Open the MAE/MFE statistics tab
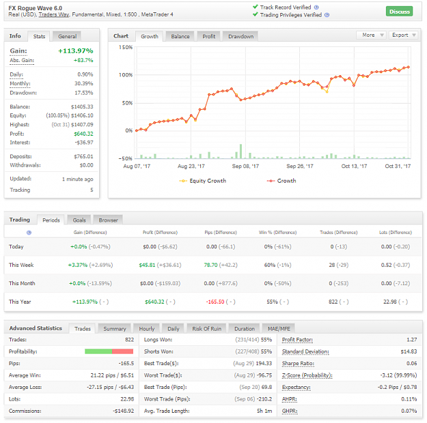427x423 pixels. (x=279, y=329)
